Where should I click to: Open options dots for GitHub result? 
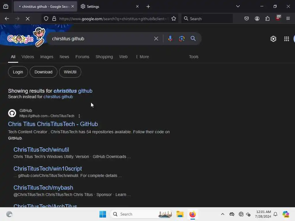point(79,116)
